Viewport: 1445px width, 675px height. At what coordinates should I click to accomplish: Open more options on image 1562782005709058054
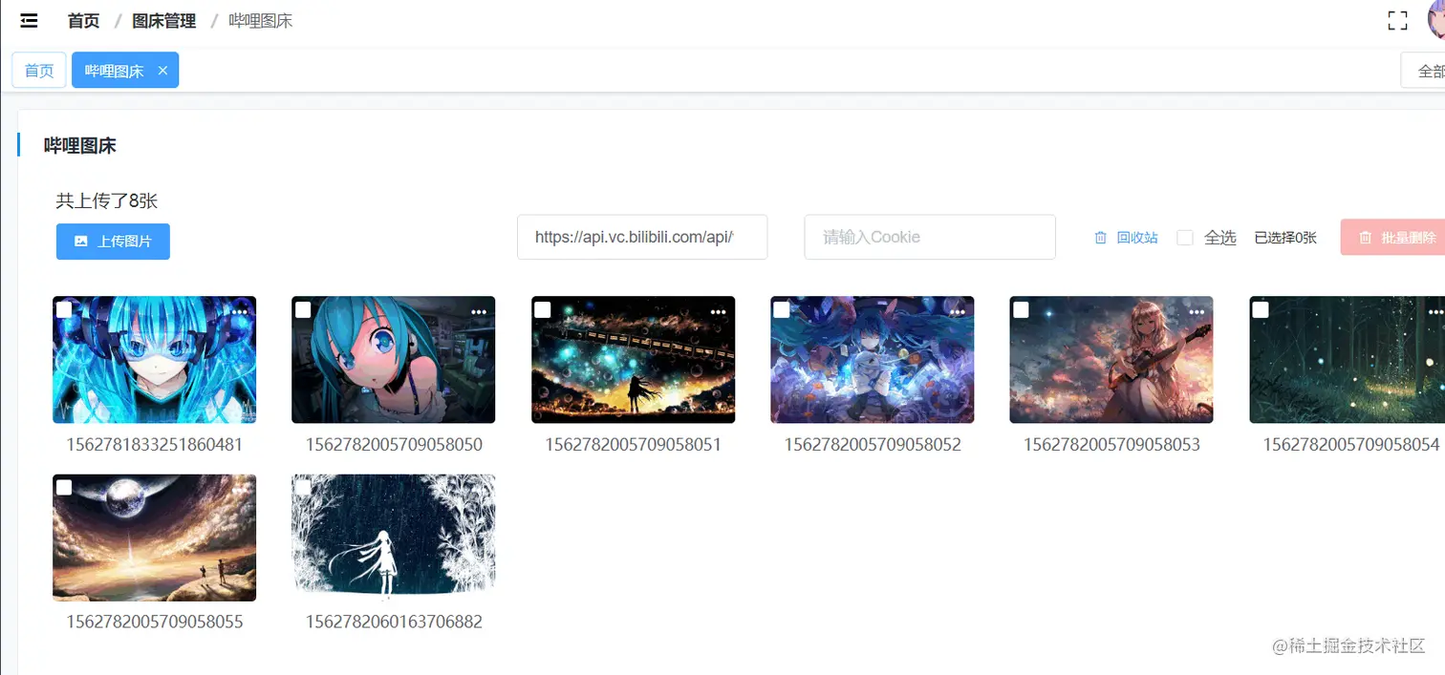coord(1436,311)
